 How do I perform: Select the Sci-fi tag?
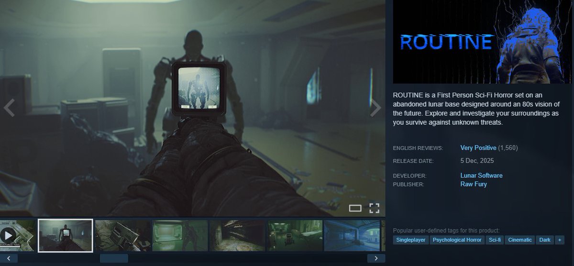495,240
